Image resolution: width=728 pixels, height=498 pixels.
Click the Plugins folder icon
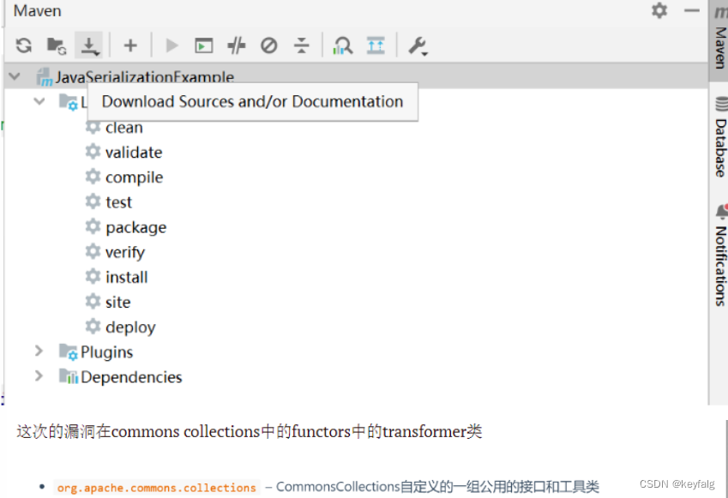tap(69, 352)
